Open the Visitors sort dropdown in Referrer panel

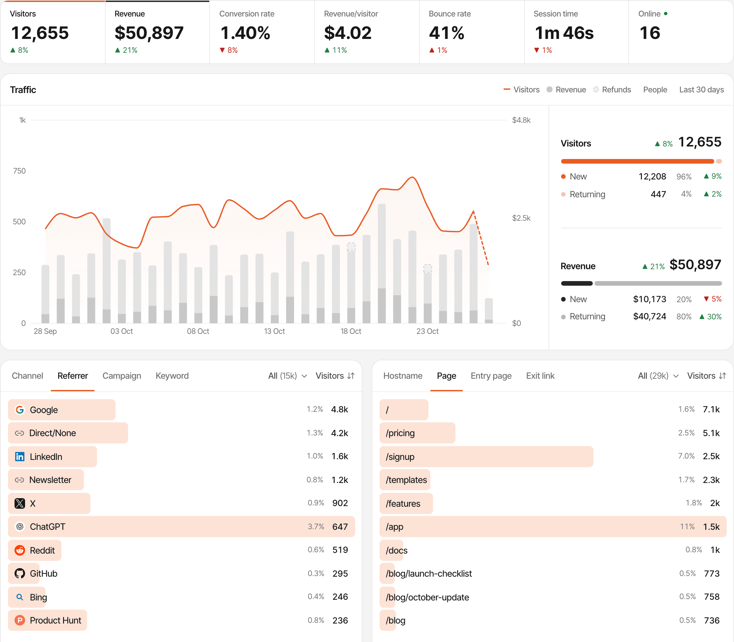[335, 375]
